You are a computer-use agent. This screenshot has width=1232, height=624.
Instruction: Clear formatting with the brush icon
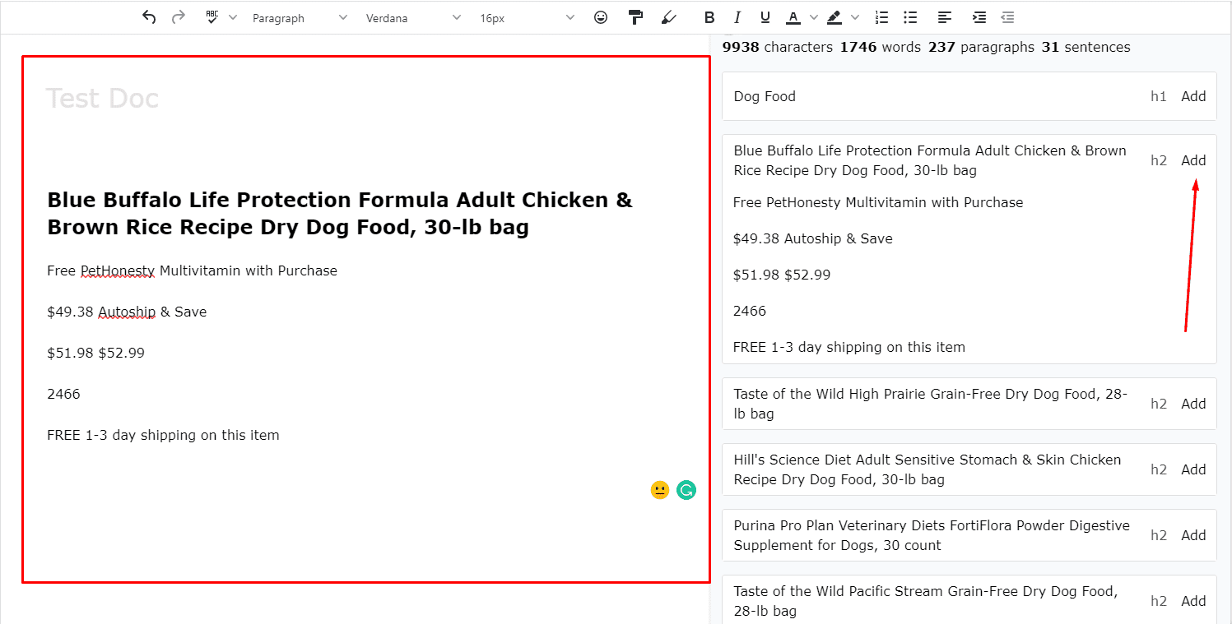(x=669, y=17)
